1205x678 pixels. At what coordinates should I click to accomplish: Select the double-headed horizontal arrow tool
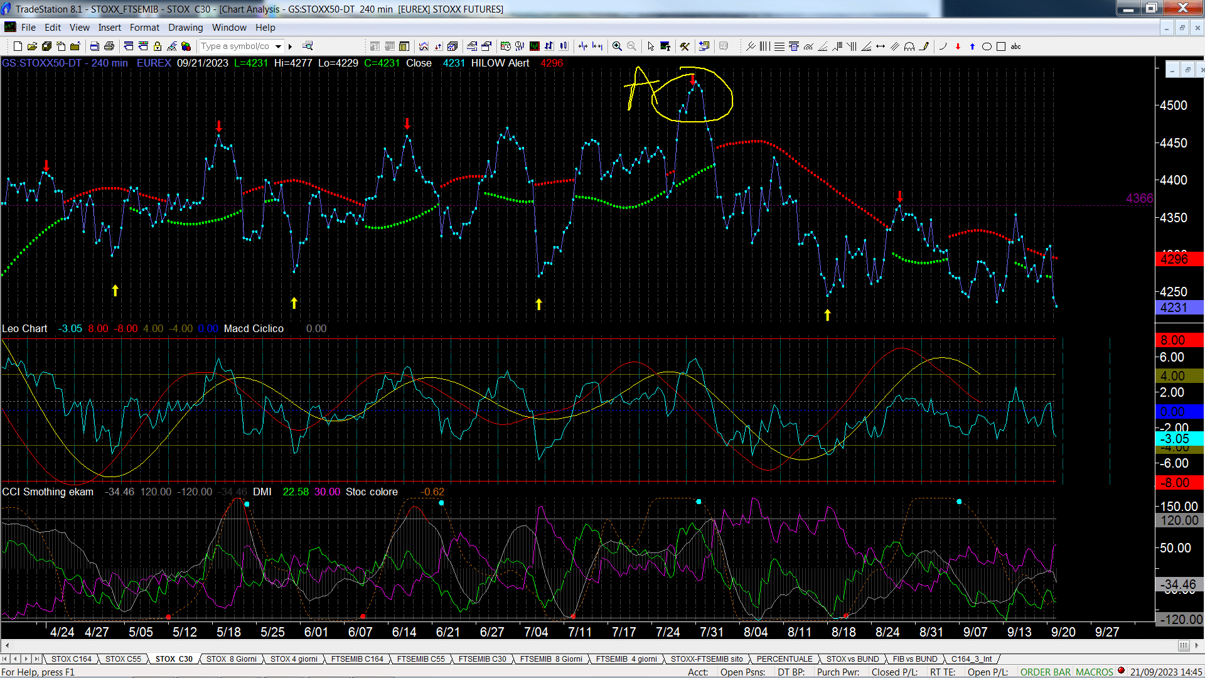point(881,46)
